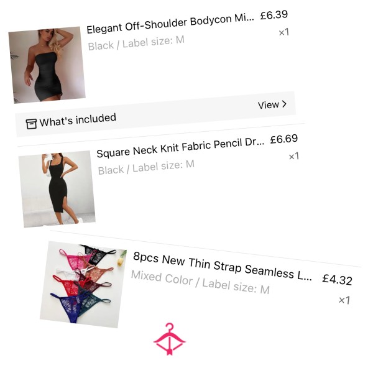373x373 pixels.
Task: Click the £6.39 price
Action: pos(274,15)
